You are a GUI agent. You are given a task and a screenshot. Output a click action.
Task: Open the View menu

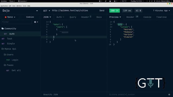(14, 6)
